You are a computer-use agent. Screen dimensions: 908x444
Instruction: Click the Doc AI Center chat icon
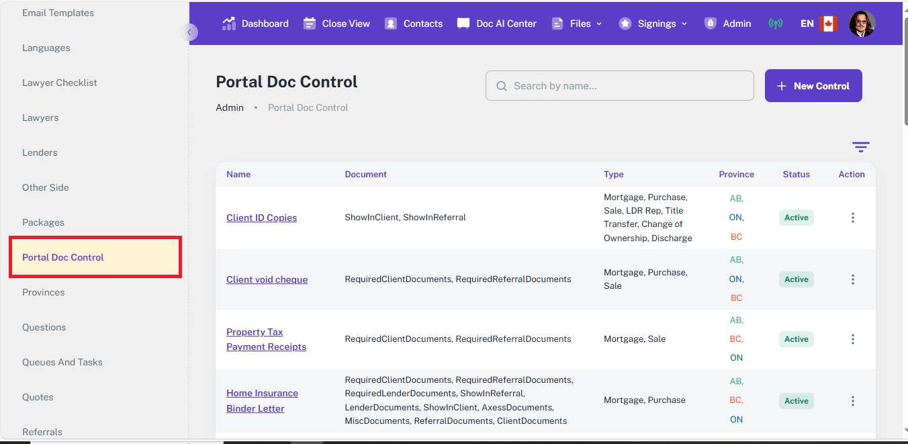pos(463,24)
